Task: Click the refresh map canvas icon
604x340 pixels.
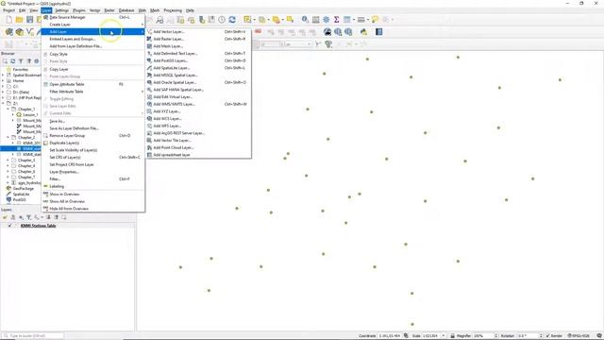Action: pyautogui.click(x=232, y=20)
